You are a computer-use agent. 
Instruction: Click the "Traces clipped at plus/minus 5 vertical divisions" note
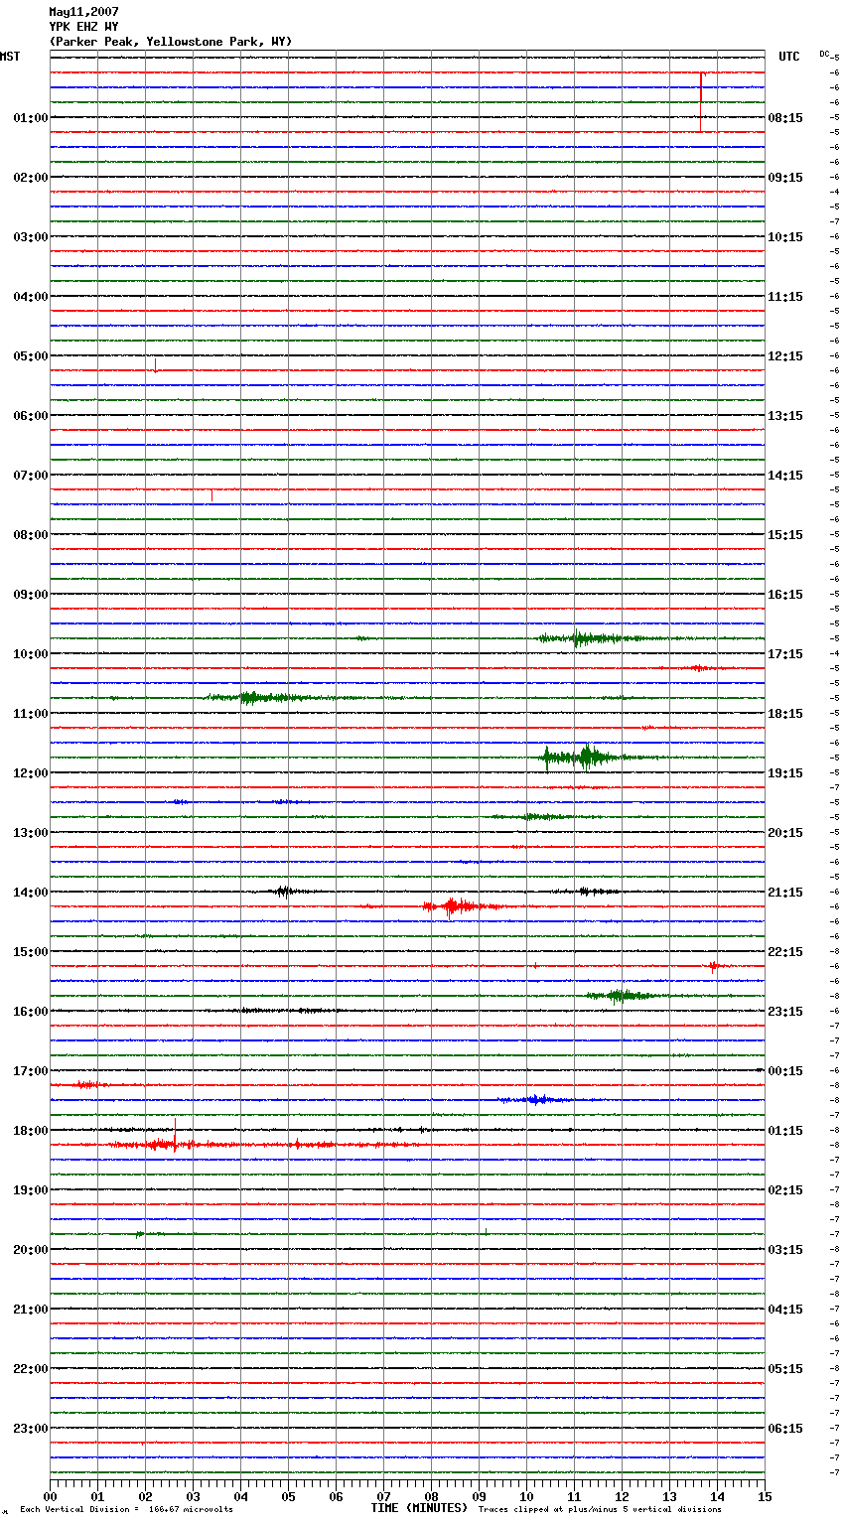click(x=600, y=1510)
